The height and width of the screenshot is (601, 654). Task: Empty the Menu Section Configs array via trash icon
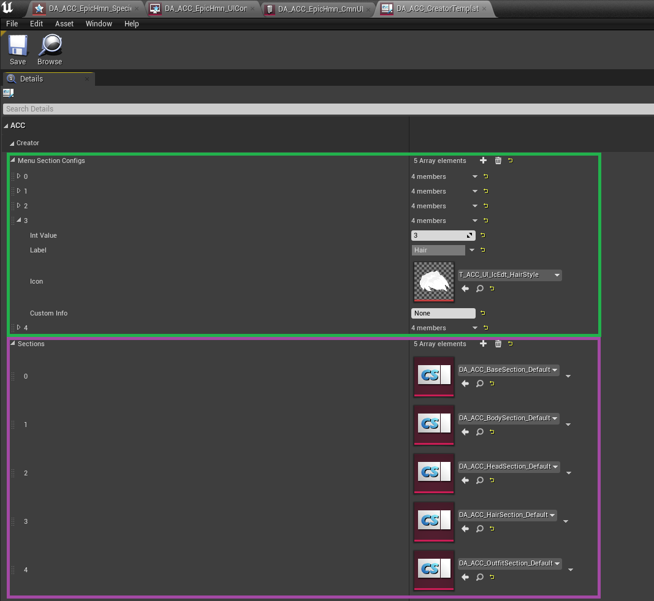(498, 161)
